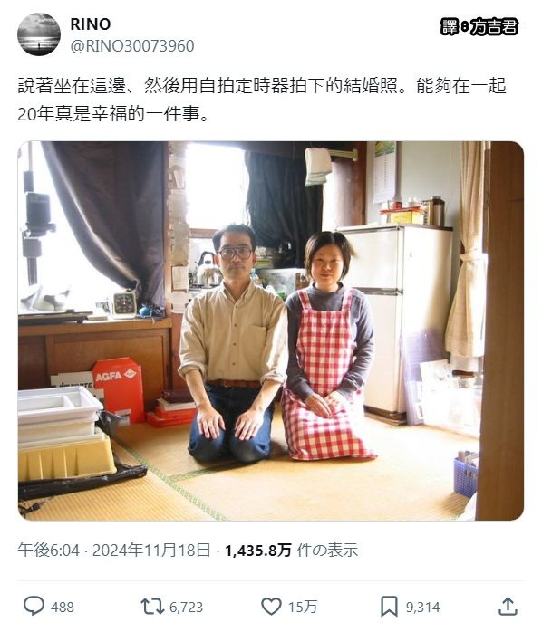This screenshot has height=632, width=542.
Task: Click the tweet text about the wedding photo
Action: [262, 100]
